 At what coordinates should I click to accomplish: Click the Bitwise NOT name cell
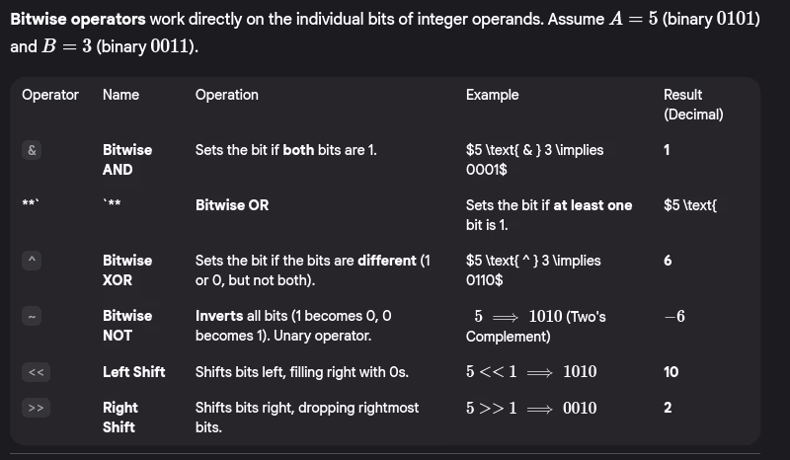tap(127, 326)
